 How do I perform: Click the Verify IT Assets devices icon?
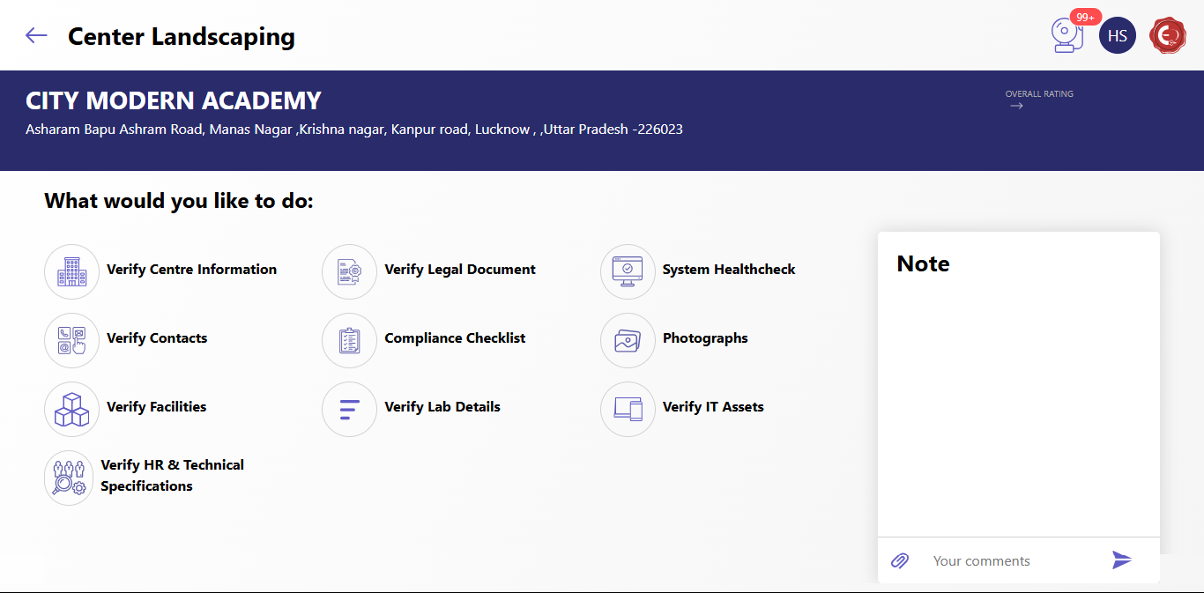(x=628, y=409)
